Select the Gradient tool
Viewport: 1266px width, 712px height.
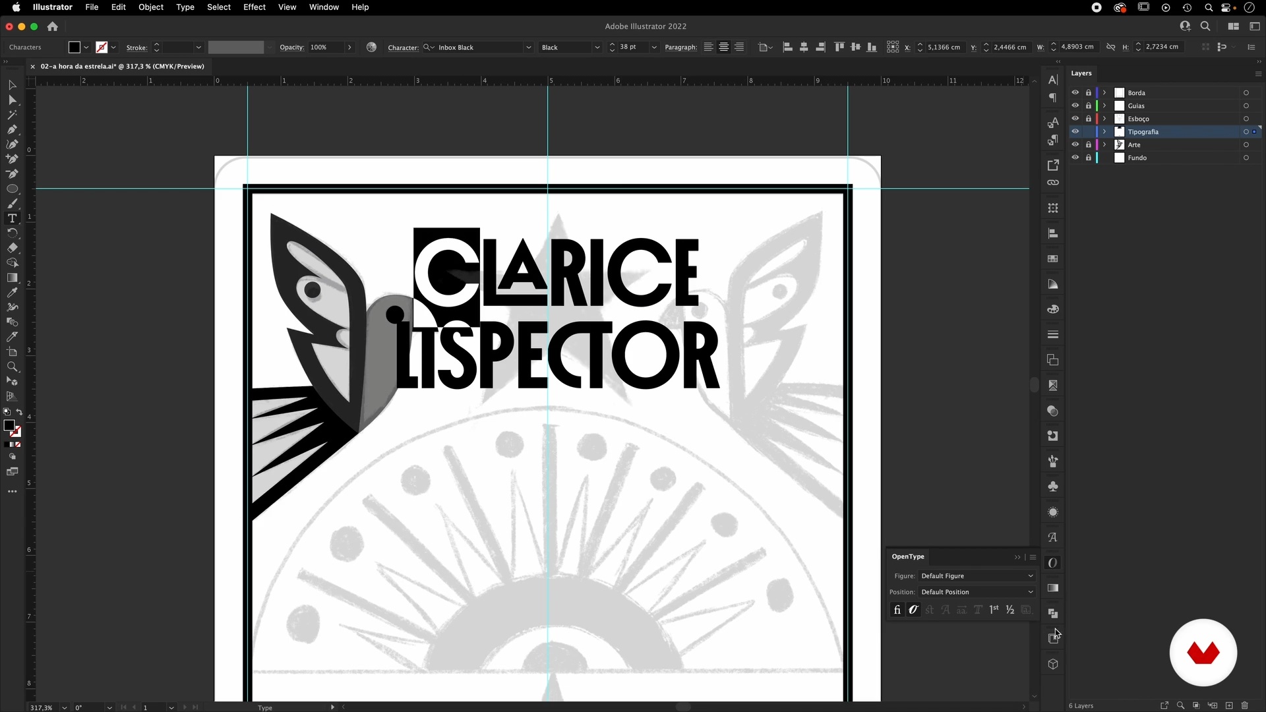click(x=12, y=278)
